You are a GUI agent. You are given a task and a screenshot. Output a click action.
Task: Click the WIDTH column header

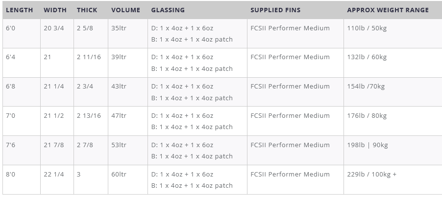pyautogui.click(x=55, y=10)
